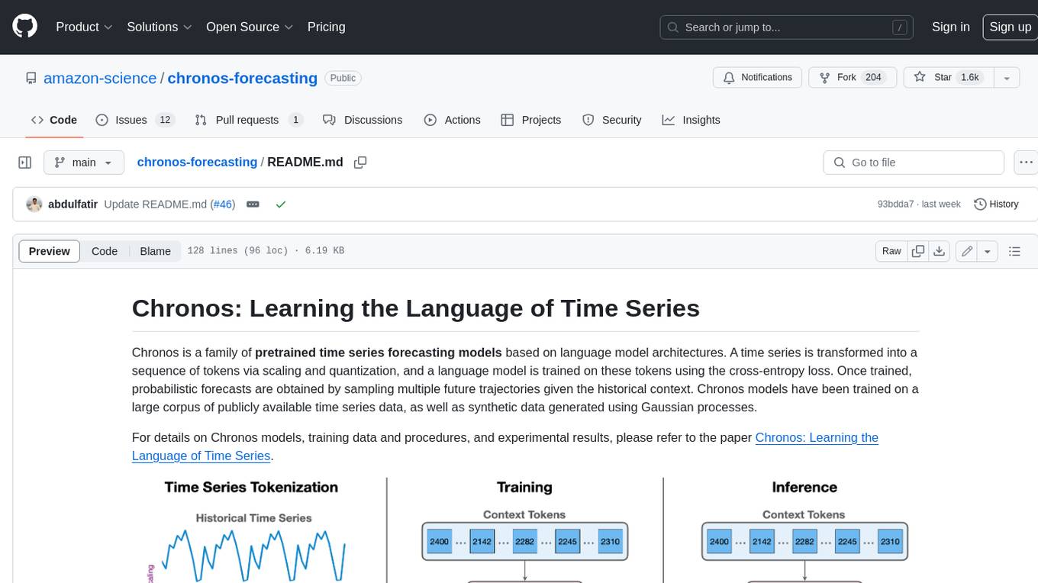Copy the README.md file path

pos(360,163)
